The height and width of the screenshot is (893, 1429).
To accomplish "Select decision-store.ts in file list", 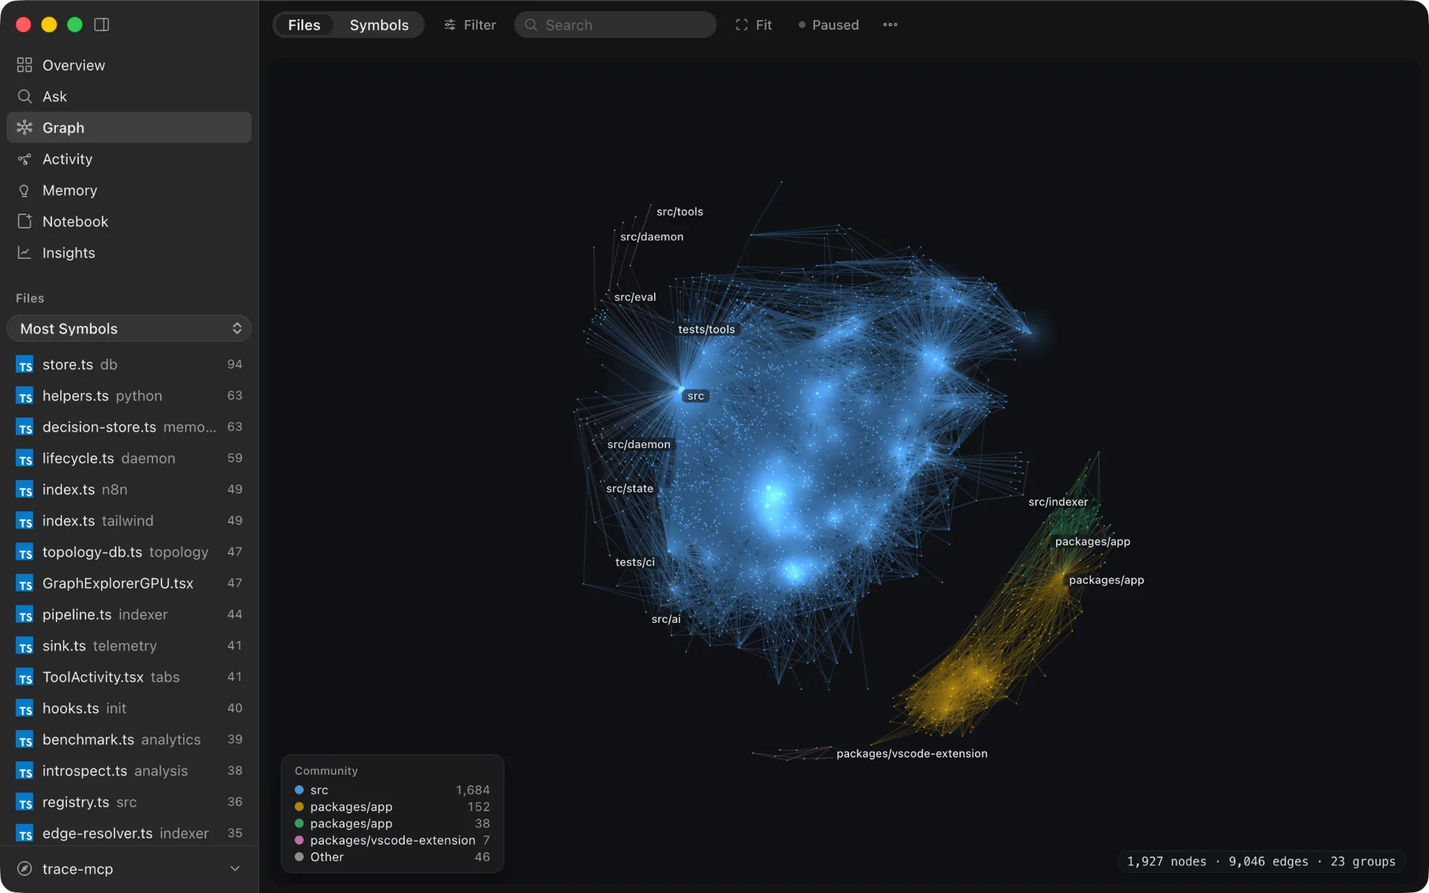I will tap(129, 427).
